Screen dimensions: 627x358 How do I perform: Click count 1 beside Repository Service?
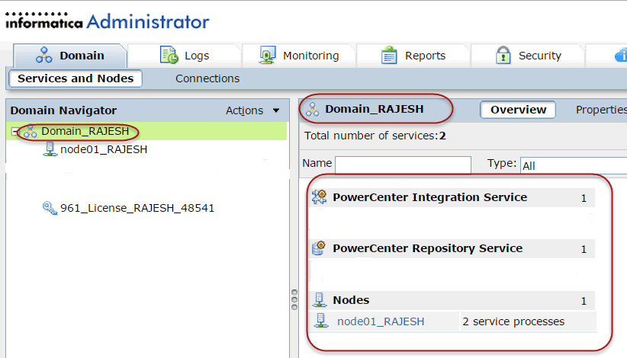tap(584, 249)
